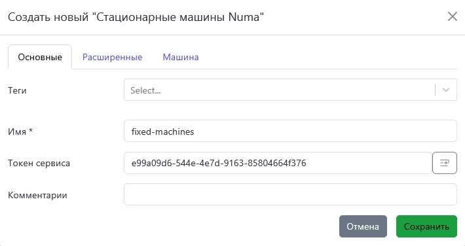Click the fixed-machines text value

[163, 132]
